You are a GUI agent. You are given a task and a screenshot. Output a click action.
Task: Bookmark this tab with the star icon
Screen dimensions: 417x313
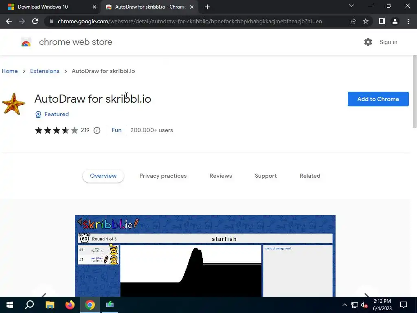[366, 21]
